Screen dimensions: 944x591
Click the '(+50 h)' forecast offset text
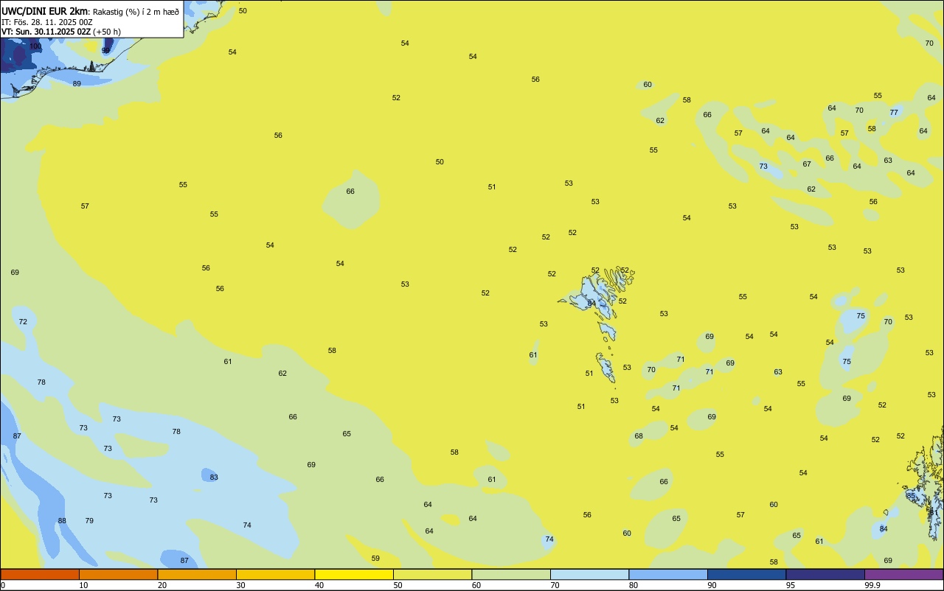(x=107, y=32)
